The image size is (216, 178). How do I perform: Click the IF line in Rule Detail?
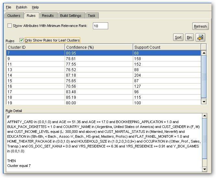(8, 117)
